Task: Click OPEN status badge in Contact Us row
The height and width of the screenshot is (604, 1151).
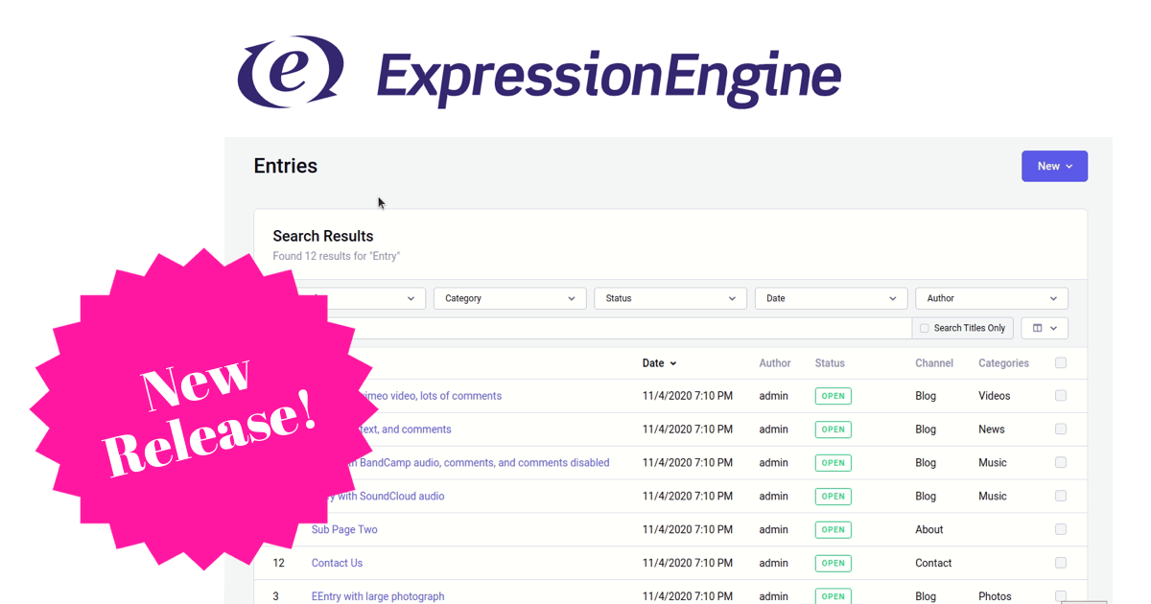Action: click(833, 563)
